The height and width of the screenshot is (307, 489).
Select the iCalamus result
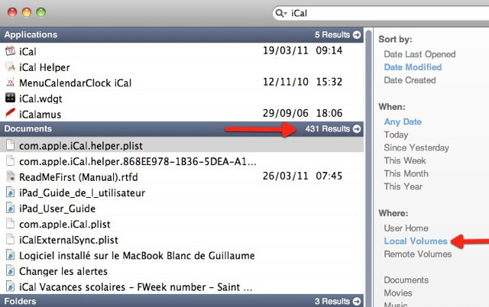pyautogui.click(x=182, y=114)
